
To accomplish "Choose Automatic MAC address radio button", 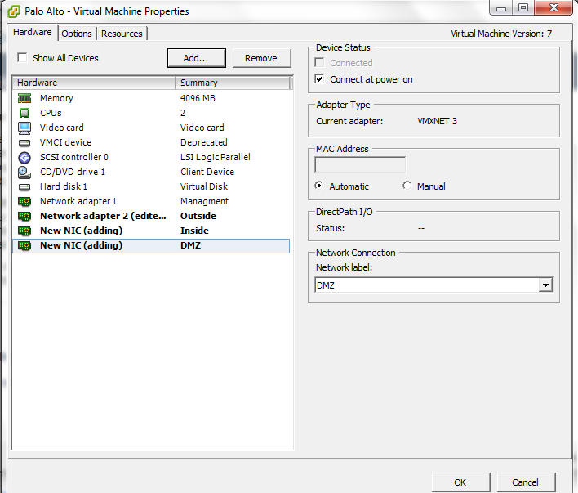I will tap(320, 186).
